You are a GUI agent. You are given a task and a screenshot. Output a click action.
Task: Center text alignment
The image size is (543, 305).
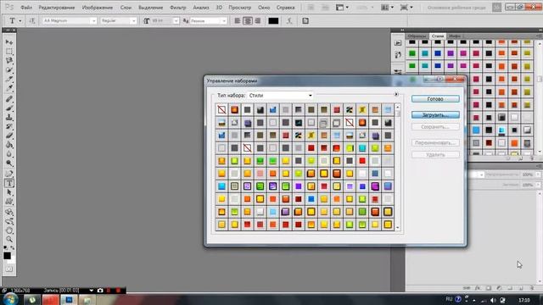click(248, 20)
